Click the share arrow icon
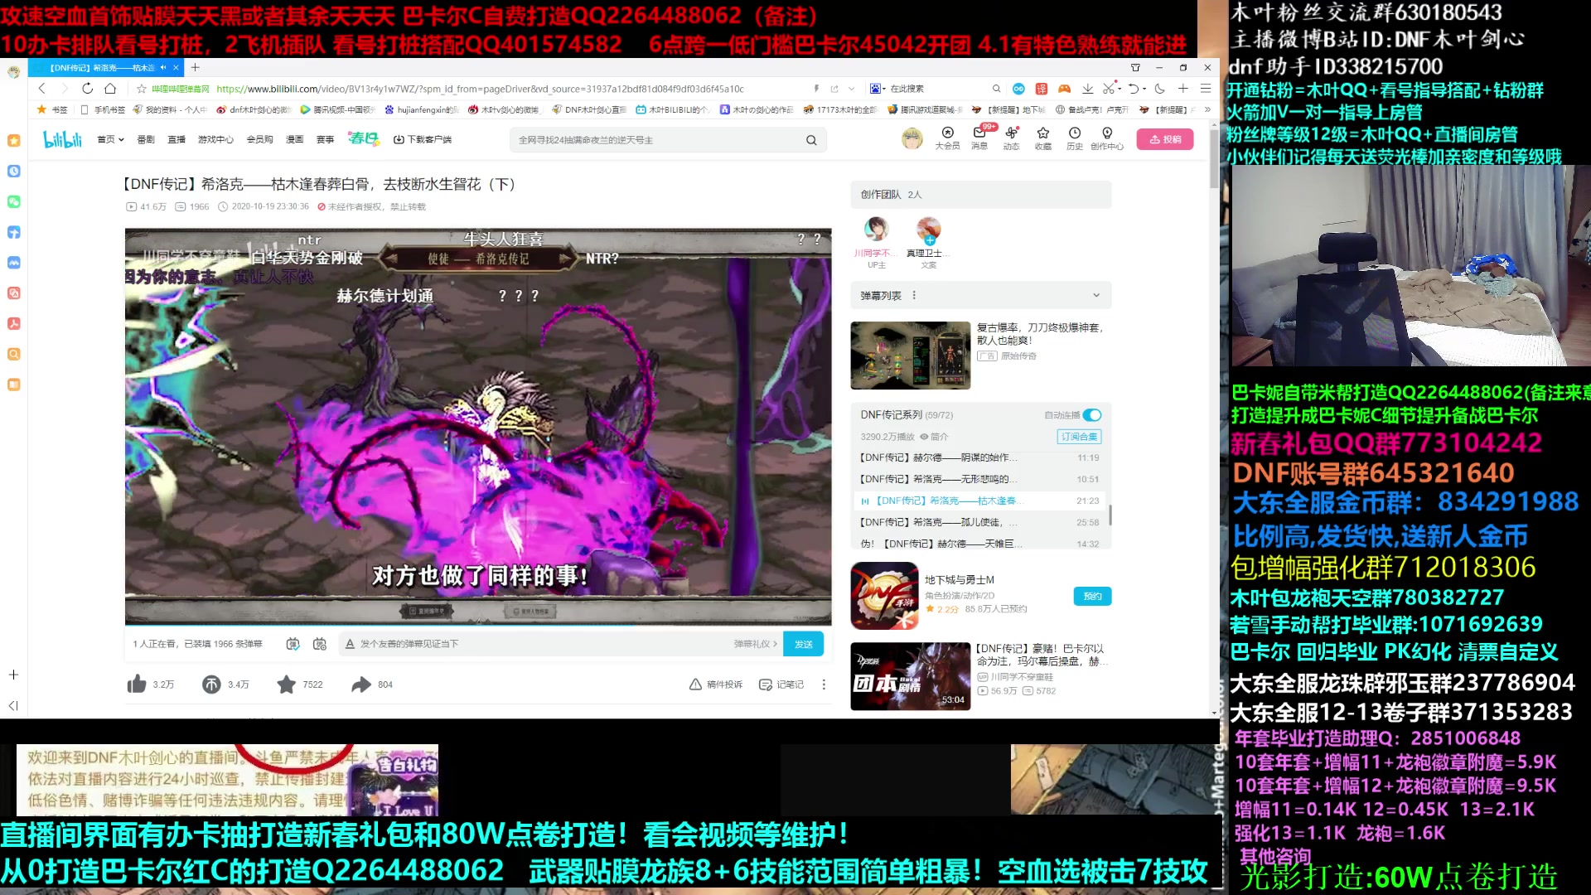This screenshot has height=895, width=1591. [361, 685]
